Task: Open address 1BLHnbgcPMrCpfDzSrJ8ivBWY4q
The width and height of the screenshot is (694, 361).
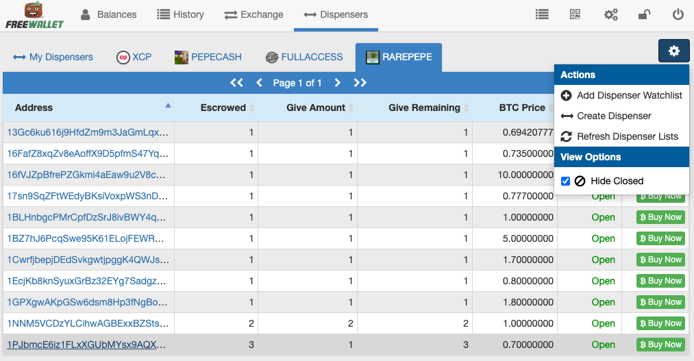Action: coord(86,217)
